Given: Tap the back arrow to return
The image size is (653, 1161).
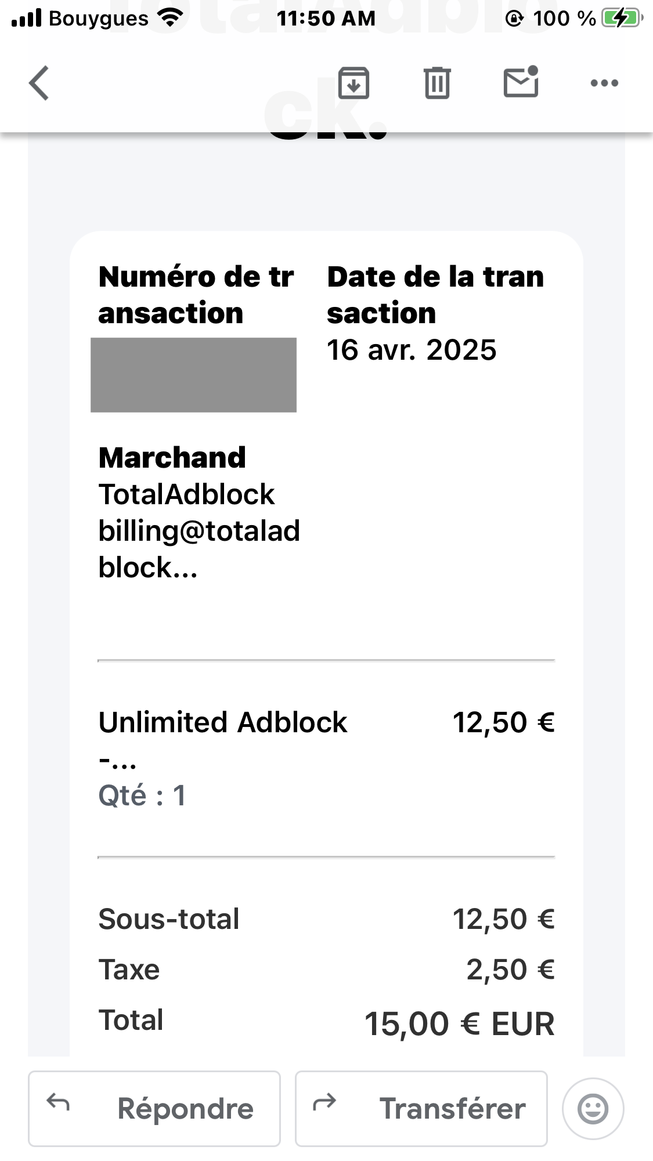Looking at the screenshot, I should (x=39, y=83).
